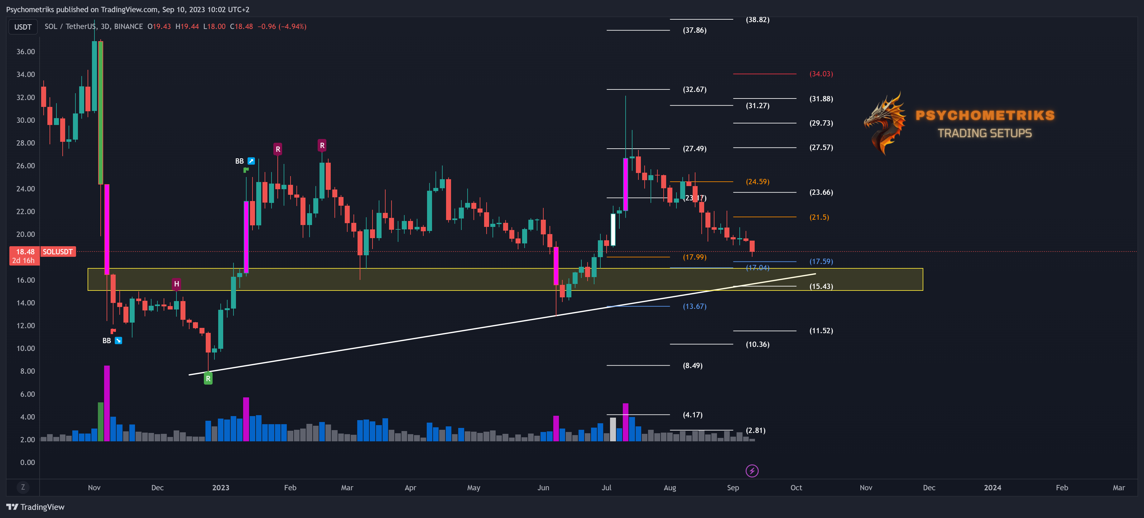
Task: Click the (27.49) level label
Action: [694, 149]
